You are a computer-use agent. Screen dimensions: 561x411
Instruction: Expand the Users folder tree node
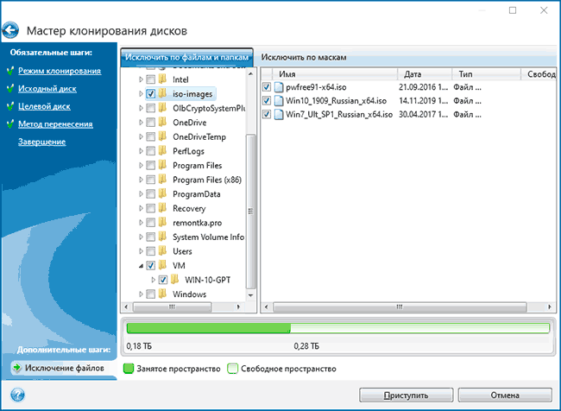[141, 251]
